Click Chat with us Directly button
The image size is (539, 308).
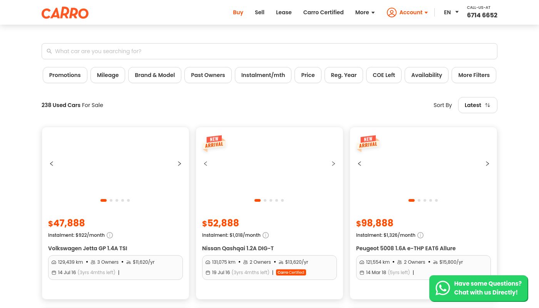(x=479, y=288)
